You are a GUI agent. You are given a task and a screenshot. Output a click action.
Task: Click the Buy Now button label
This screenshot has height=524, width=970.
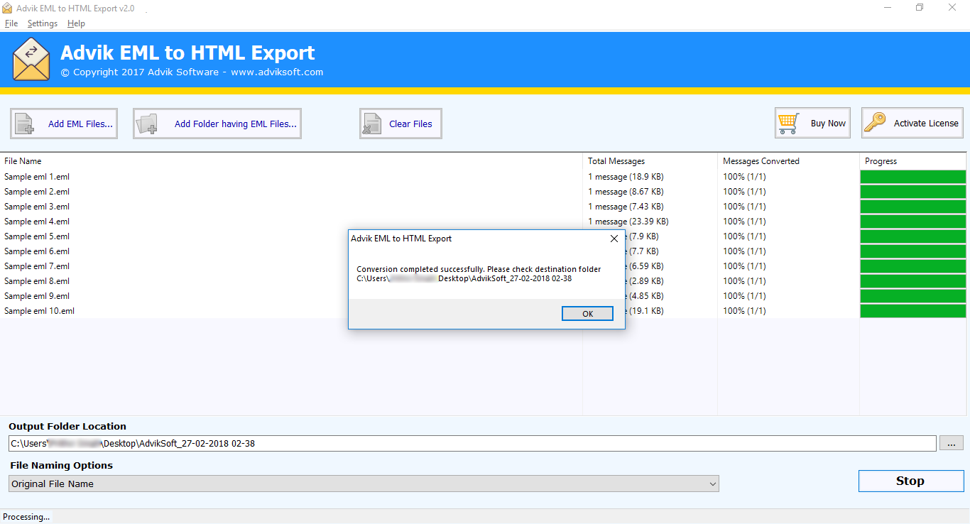click(x=828, y=123)
